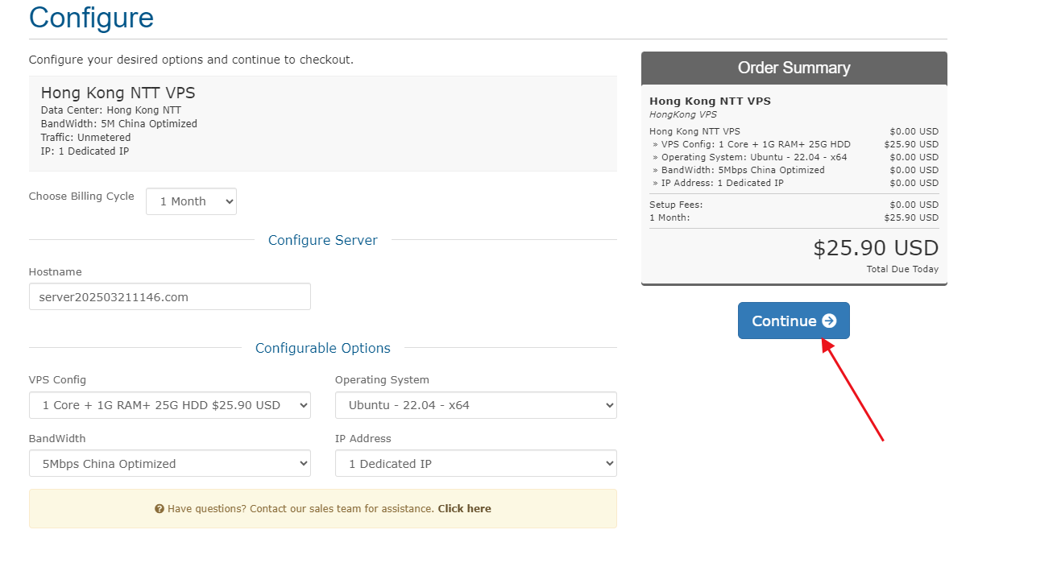
Task: Click the Order Summary header bar
Action: click(794, 68)
